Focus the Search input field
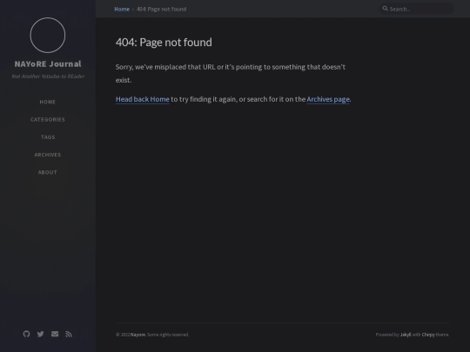This screenshot has height=352, width=470. [x=417, y=9]
